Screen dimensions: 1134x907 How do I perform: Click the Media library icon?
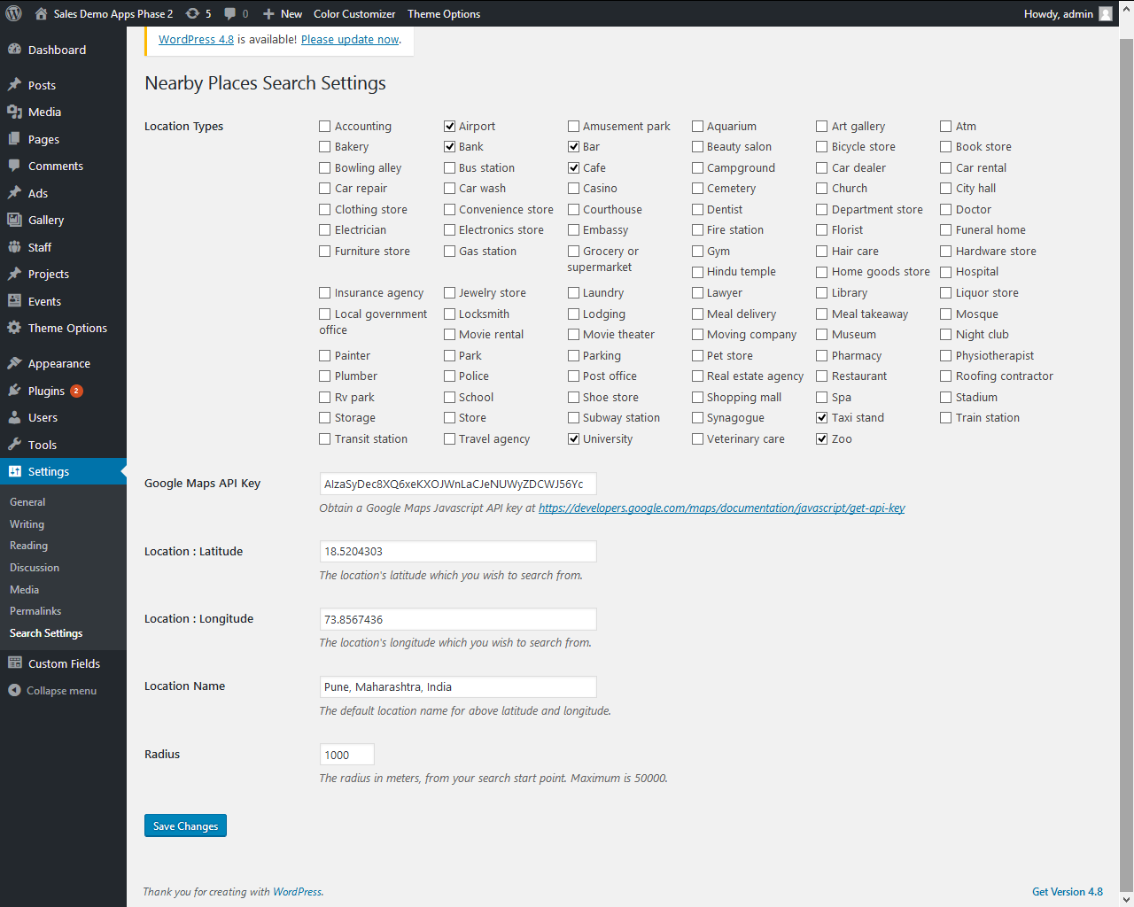[x=14, y=112]
